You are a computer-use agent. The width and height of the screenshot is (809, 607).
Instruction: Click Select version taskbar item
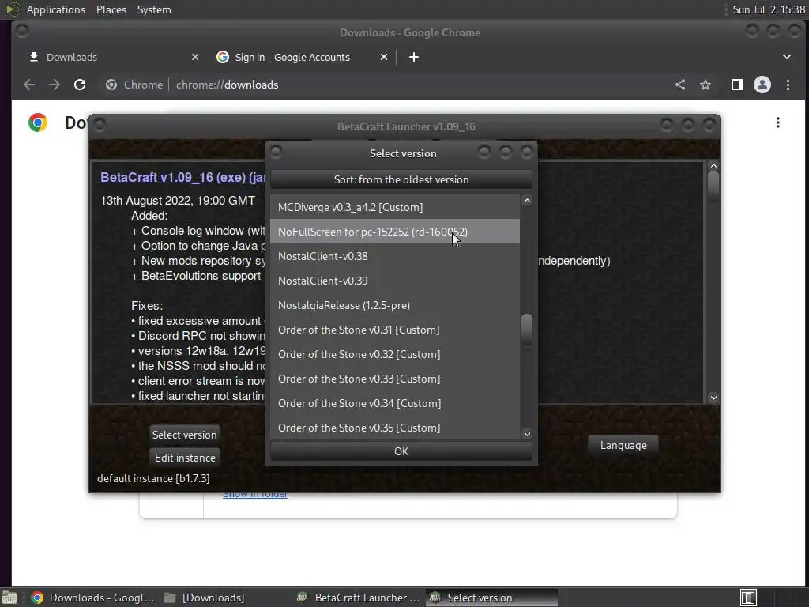pyautogui.click(x=491, y=598)
